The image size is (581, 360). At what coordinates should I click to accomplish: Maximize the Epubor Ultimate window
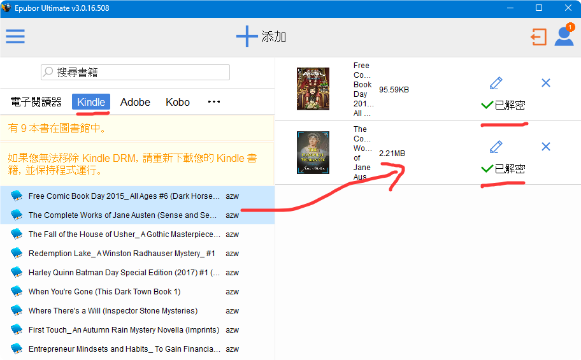pos(539,8)
